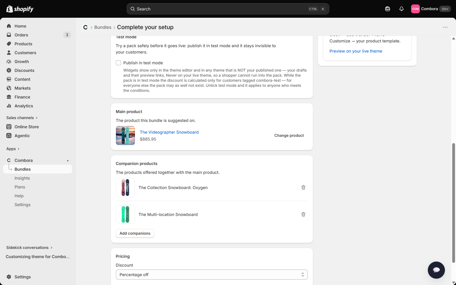
Task: Click the Customers person icon
Action: click(9, 53)
